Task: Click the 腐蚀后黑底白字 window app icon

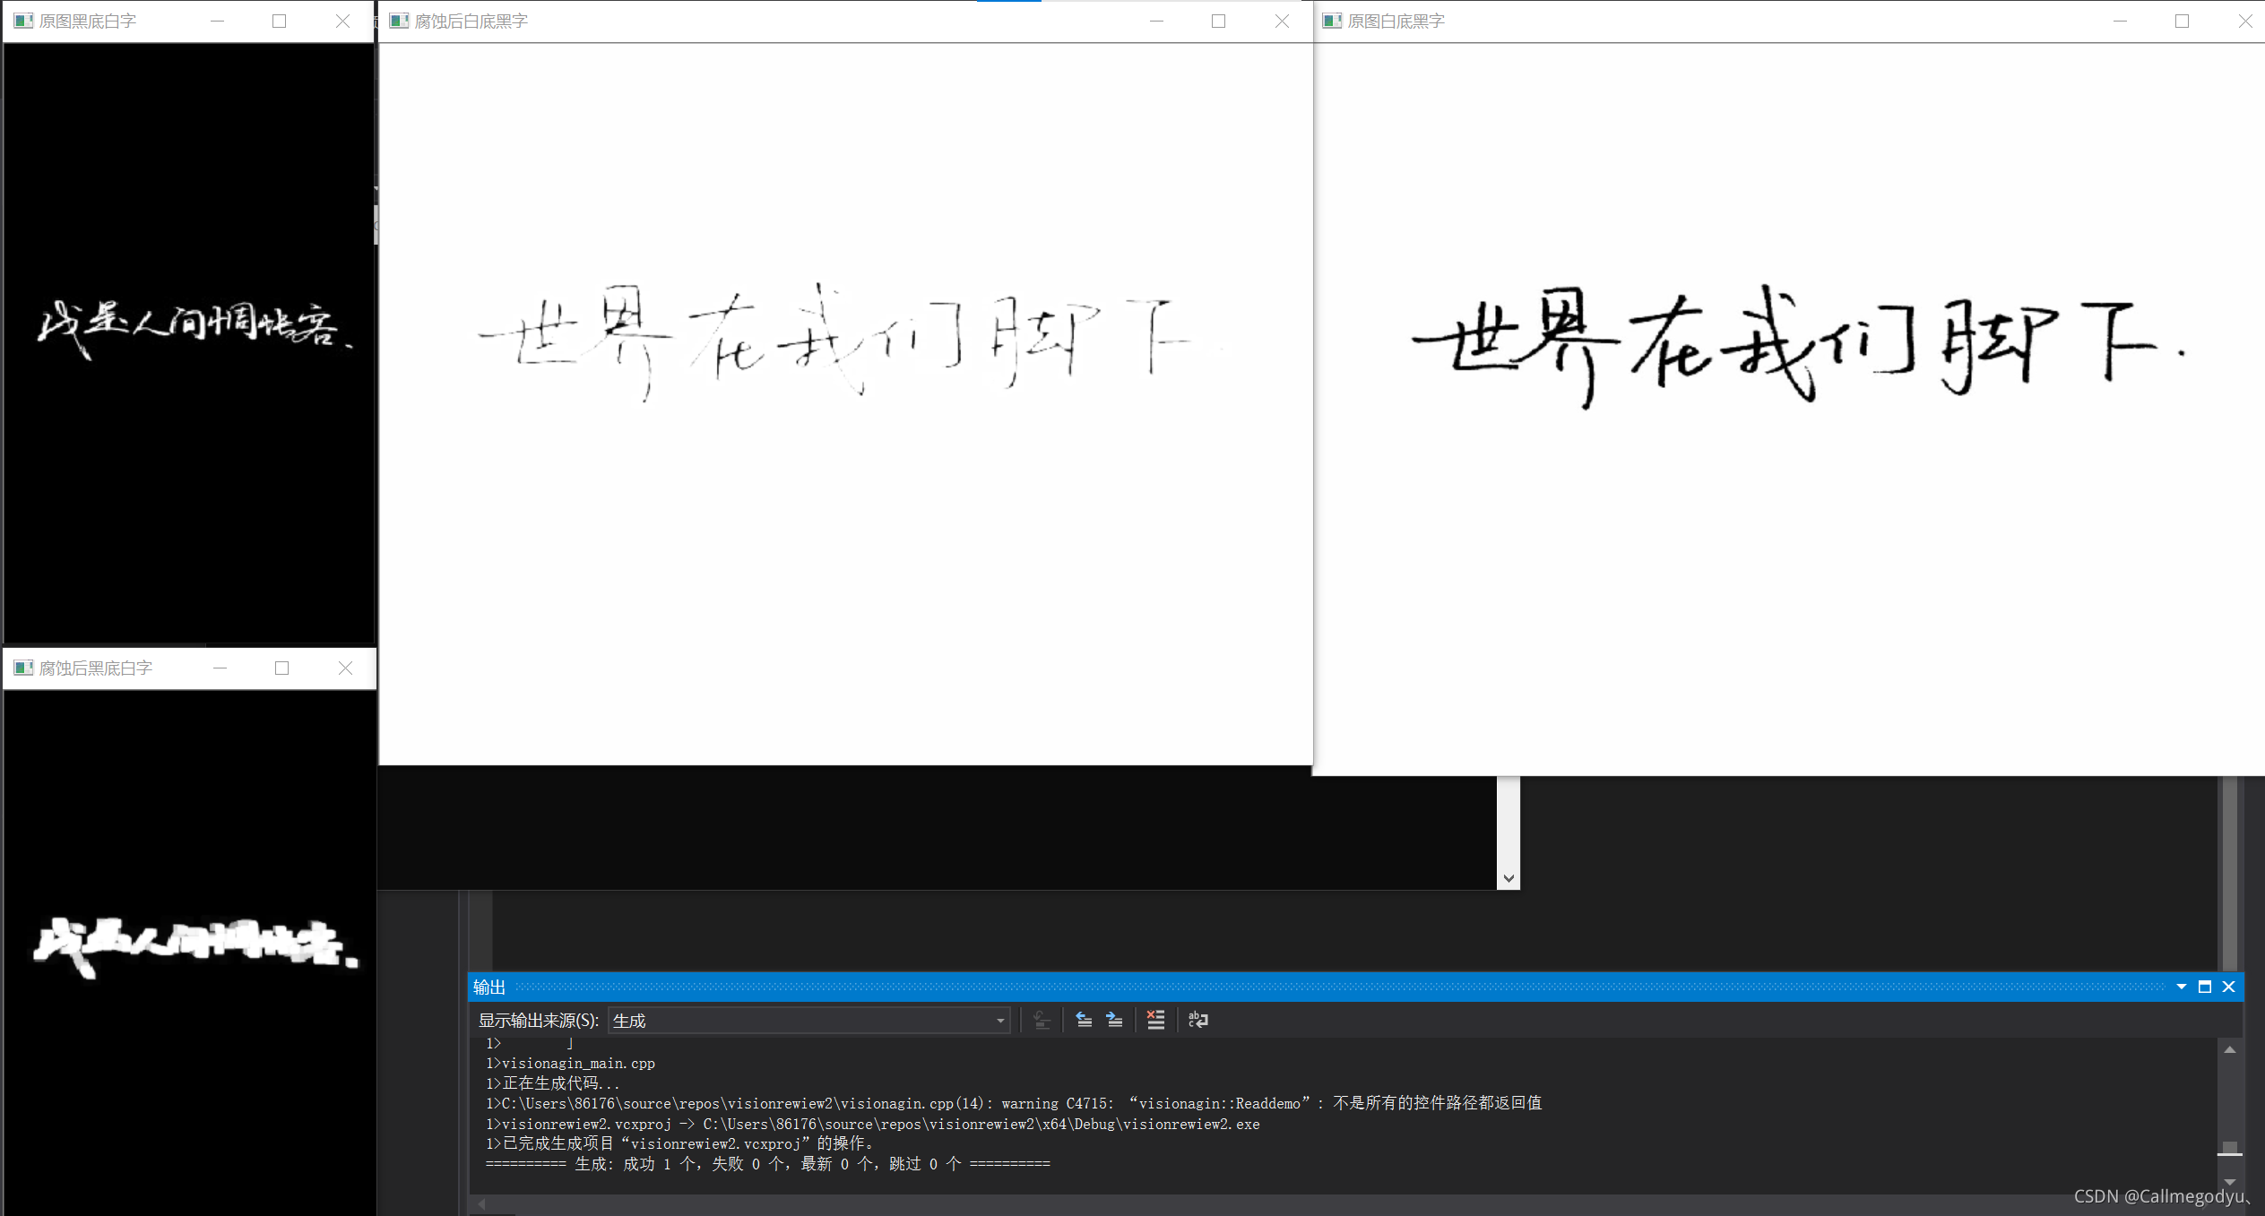Action: click(23, 668)
